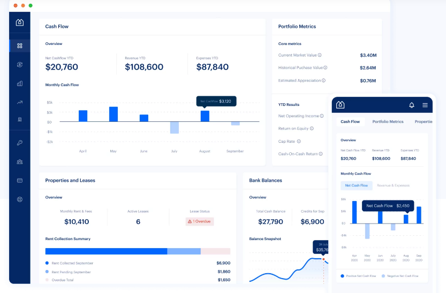Open the bar chart reports icon
Screen dimensions: 446x293
[20, 83]
